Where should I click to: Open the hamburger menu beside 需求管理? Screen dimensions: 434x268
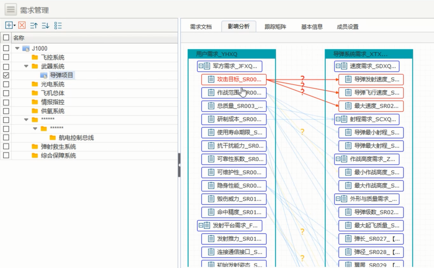point(11,9)
